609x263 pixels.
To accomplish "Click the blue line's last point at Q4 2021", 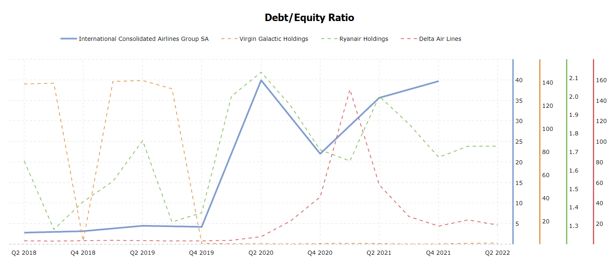I will tap(438, 81).
